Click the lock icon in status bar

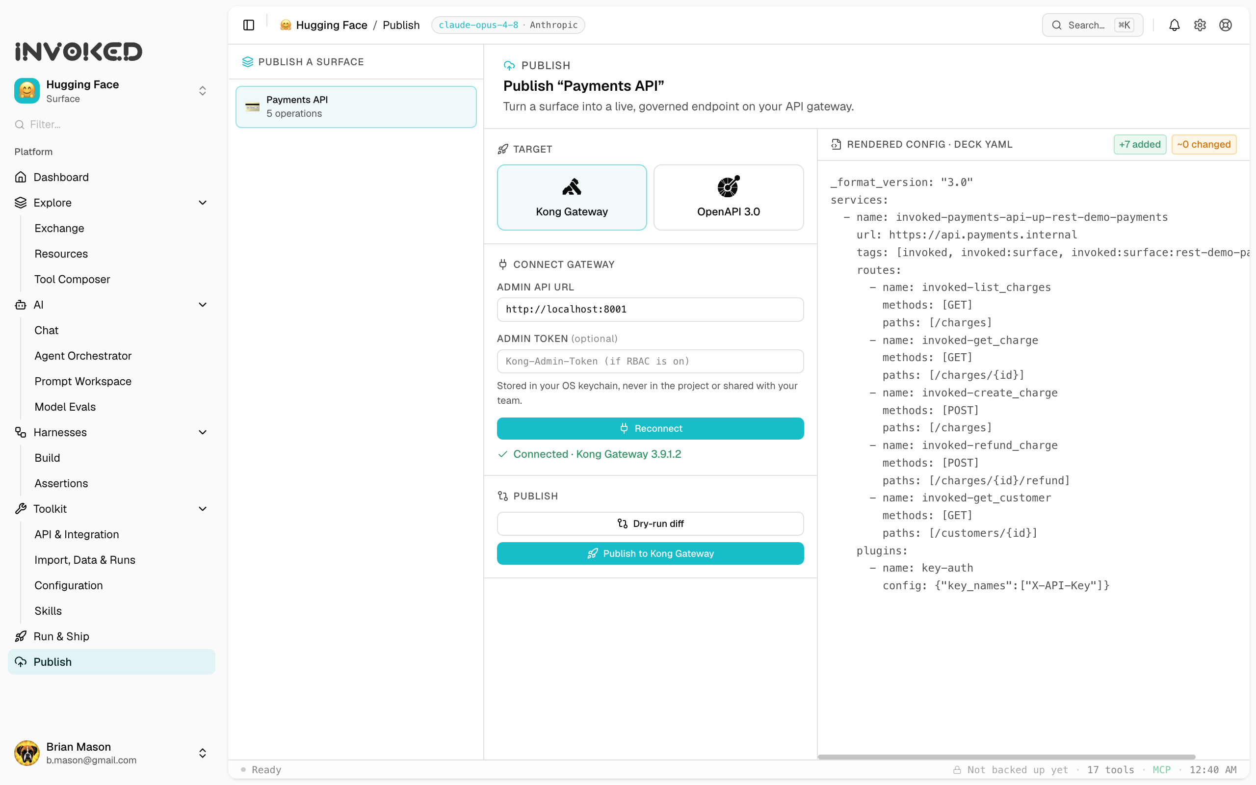click(x=957, y=769)
